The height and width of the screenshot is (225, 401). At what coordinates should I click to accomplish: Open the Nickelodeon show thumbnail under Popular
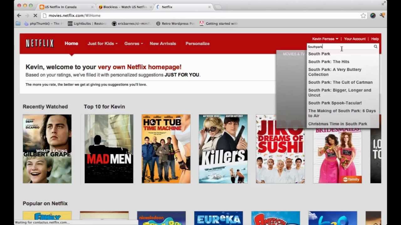point(161,218)
